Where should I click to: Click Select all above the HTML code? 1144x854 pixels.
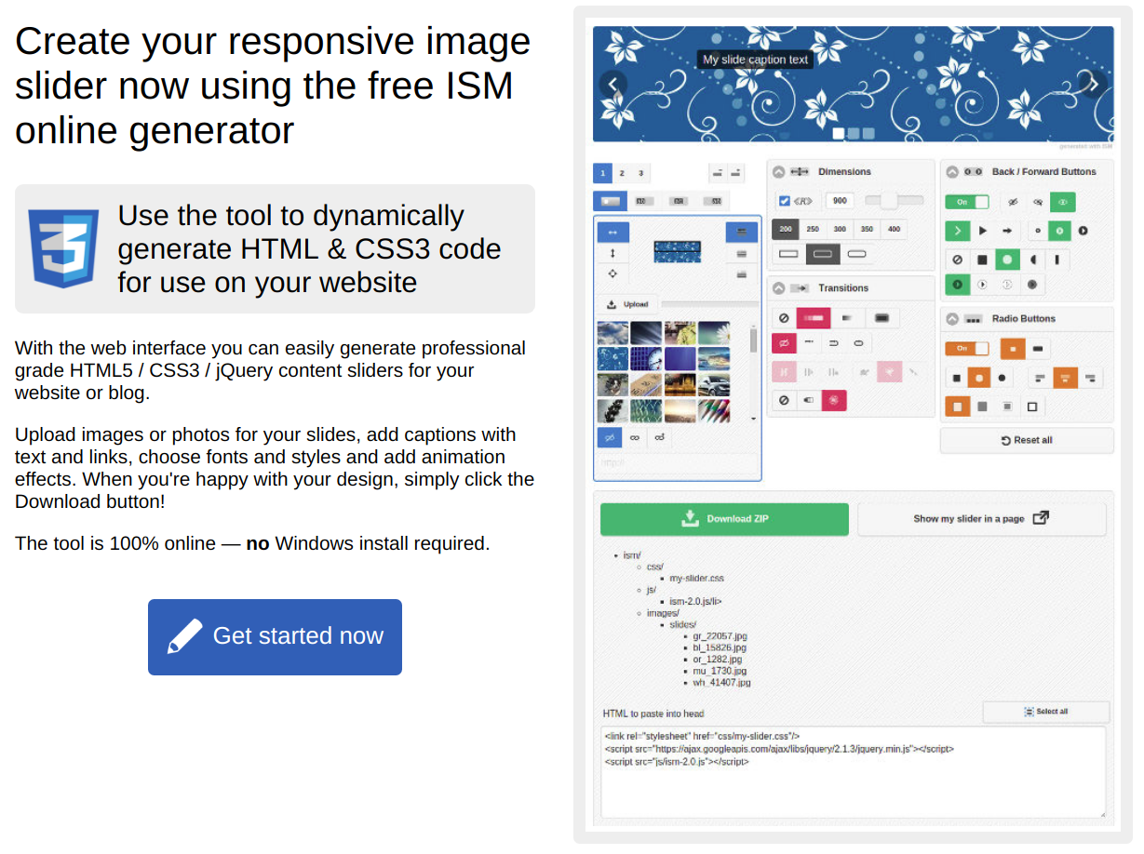[1046, 712]
